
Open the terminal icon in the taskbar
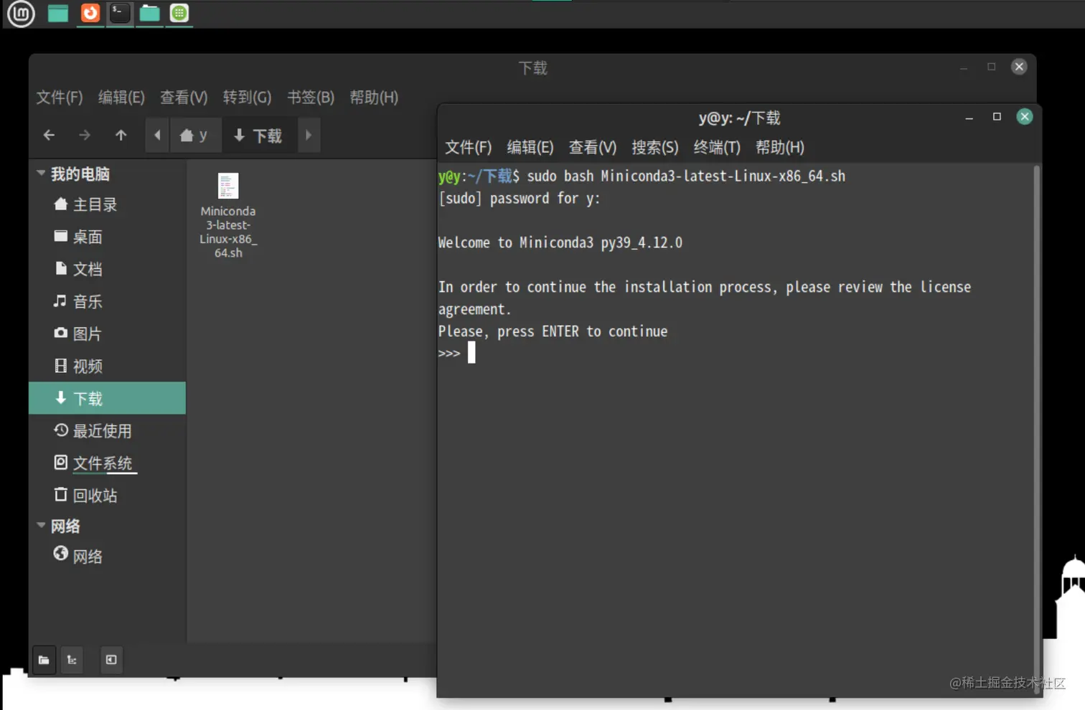pos(119,13)
